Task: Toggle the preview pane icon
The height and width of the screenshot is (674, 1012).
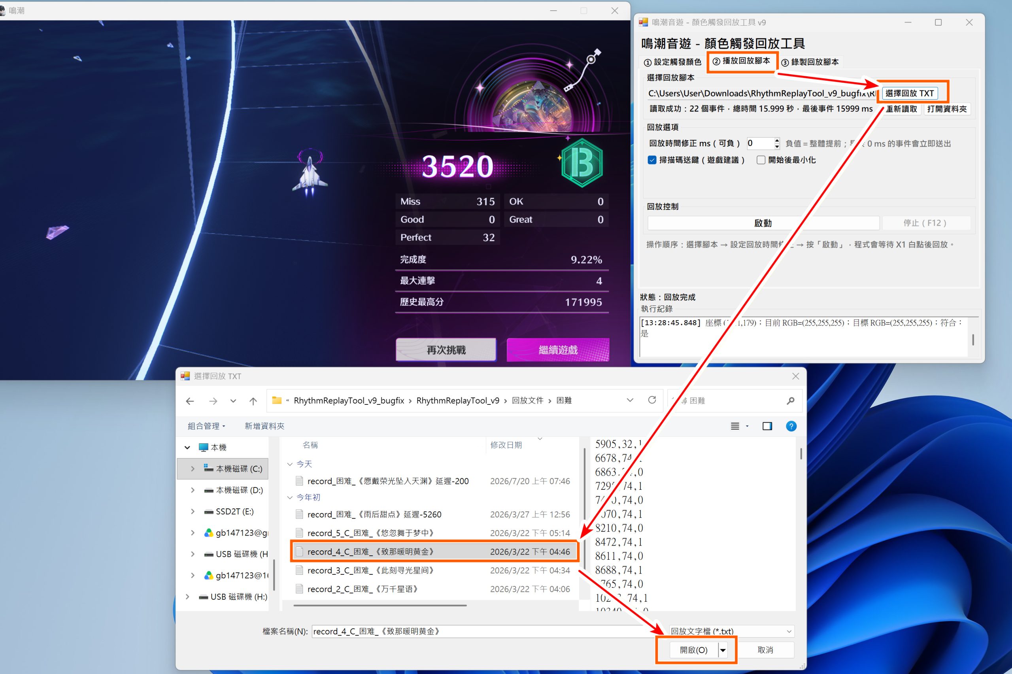Action: (767, 426)
